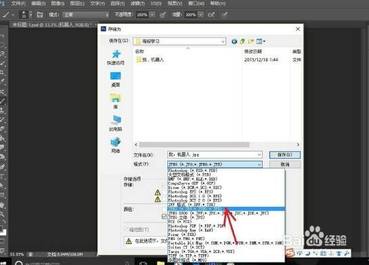Select the Hand tool in toolbox
This screenshot has width=369, height=265.
pos(3,205)
